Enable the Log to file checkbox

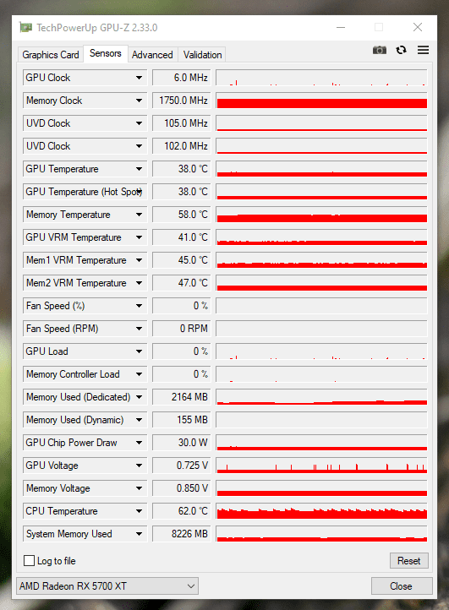click(30, 561)
